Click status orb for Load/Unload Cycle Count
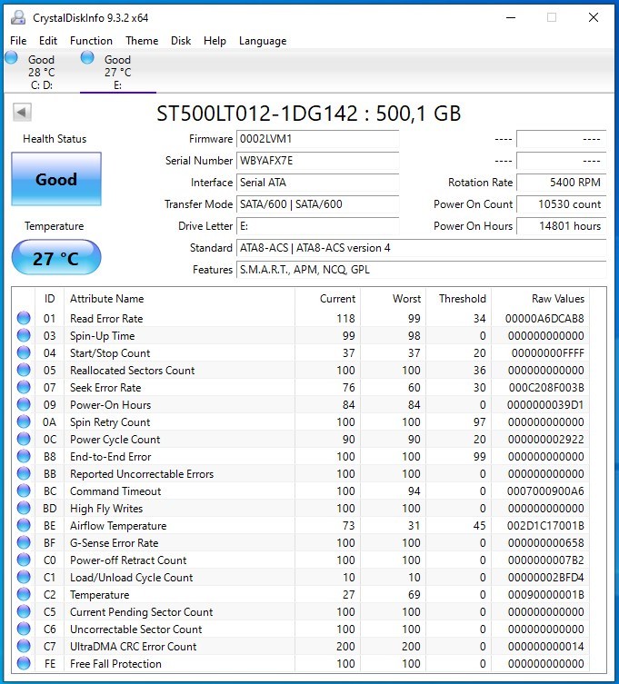Screen dimensions: 619x684 tap(24, 577)
